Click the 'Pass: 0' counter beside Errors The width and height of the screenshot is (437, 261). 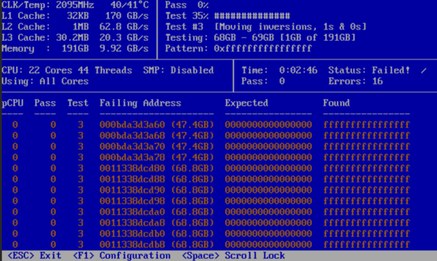click(x=263, y=81)
